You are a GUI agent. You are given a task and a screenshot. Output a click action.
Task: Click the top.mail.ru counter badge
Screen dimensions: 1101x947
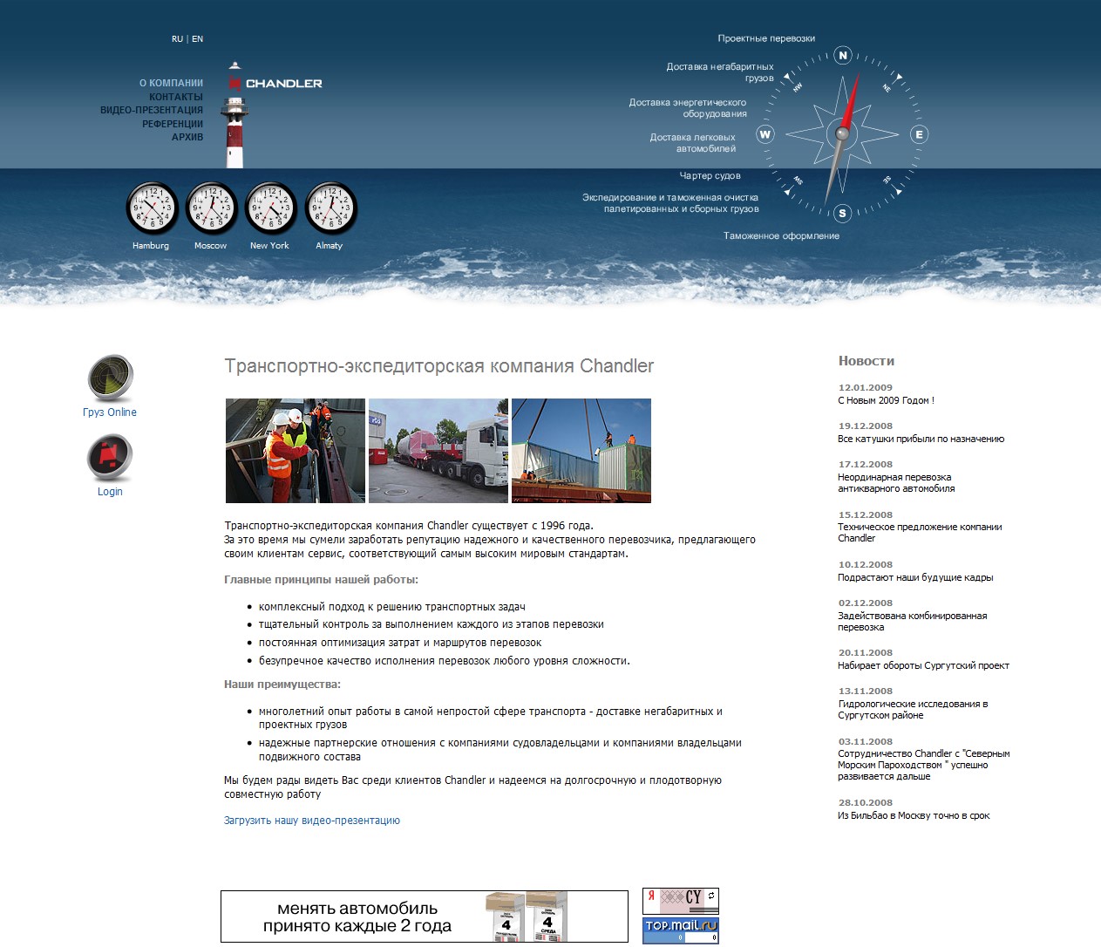tap(681, 930)
